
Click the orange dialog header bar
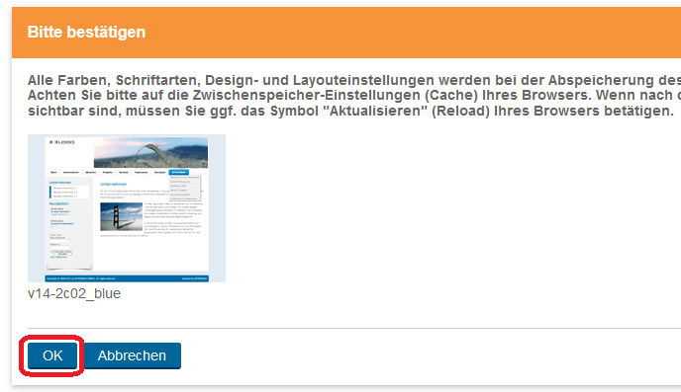coord(346,33)
